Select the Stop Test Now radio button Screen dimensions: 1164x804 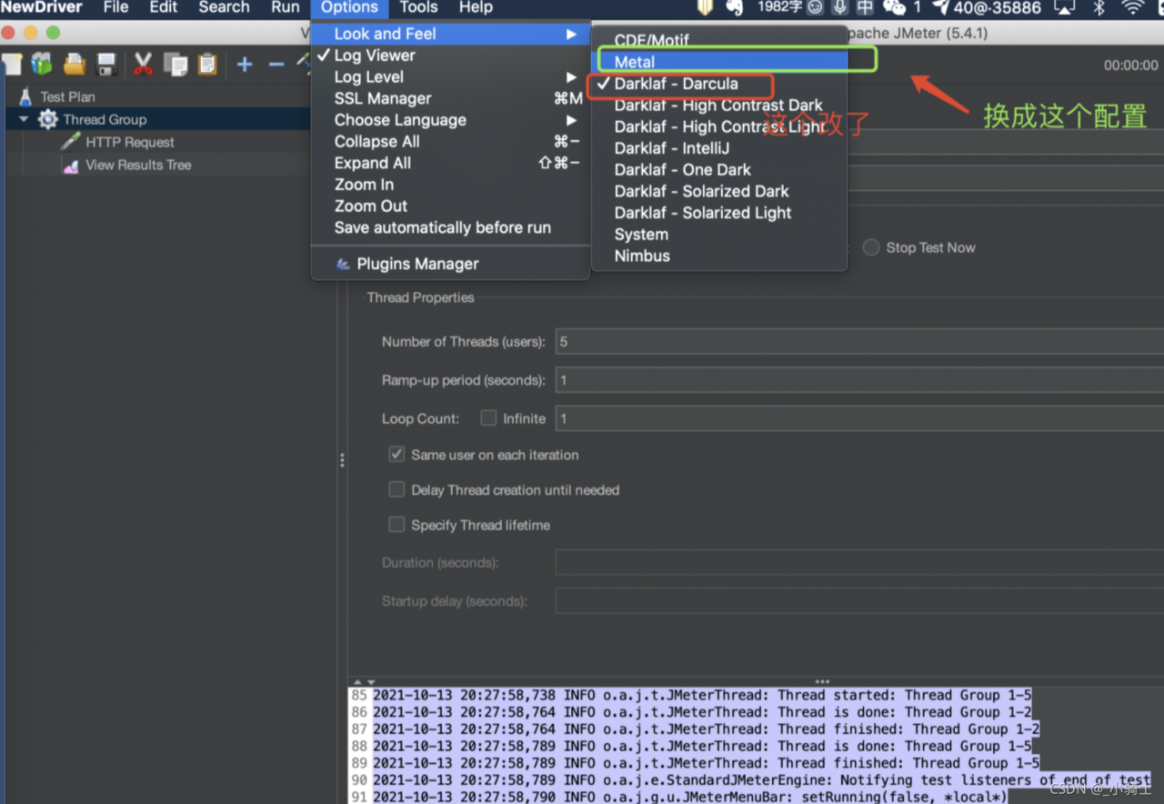(871, 247)
